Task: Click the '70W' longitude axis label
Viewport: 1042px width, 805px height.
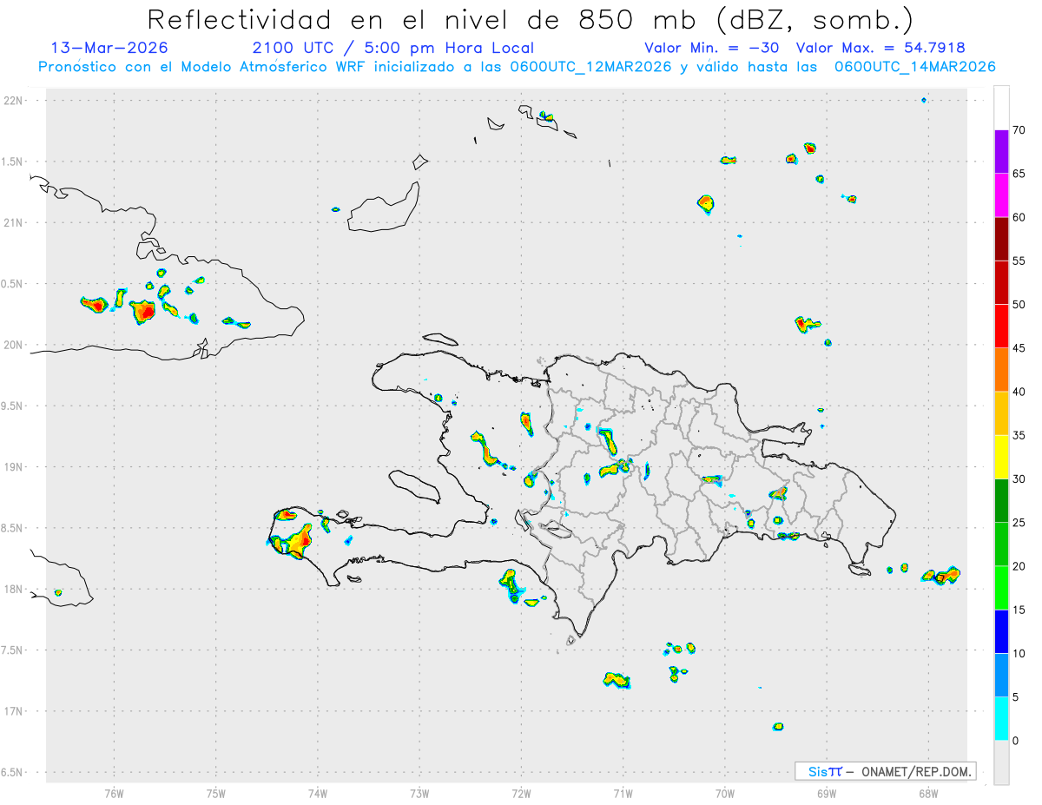Action: (724, 794)
